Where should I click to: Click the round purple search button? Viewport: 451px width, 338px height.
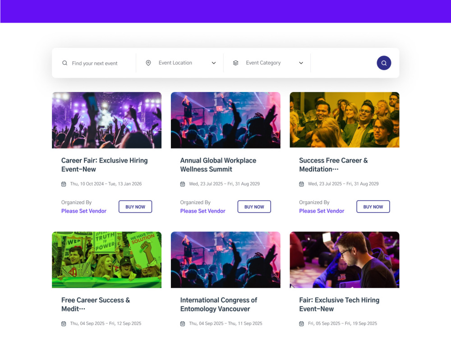pos(384,63)
